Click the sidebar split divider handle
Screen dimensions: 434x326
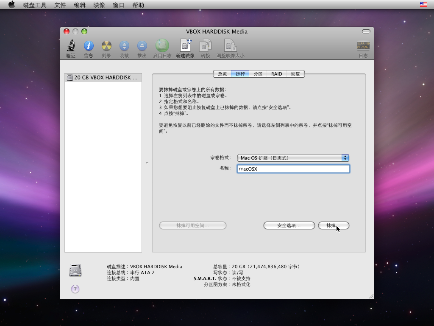click(x=147, y=163)
